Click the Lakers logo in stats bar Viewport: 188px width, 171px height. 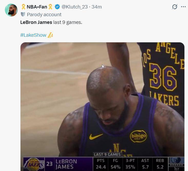pyautogui.click(x=34, y=164)
